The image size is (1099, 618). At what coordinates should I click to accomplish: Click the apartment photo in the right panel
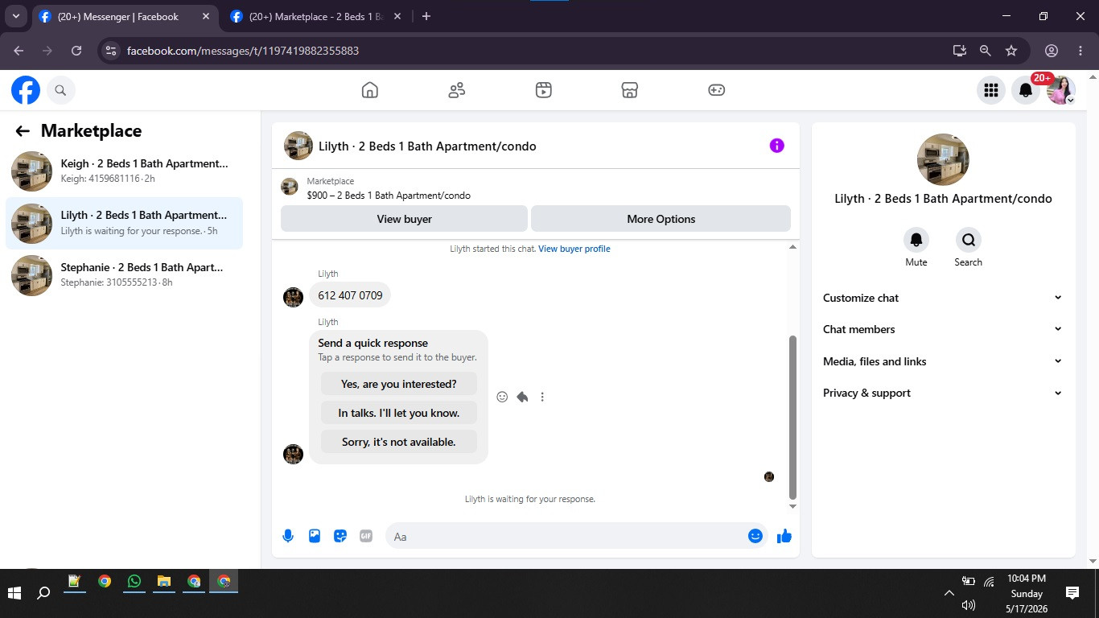(943, 159)
